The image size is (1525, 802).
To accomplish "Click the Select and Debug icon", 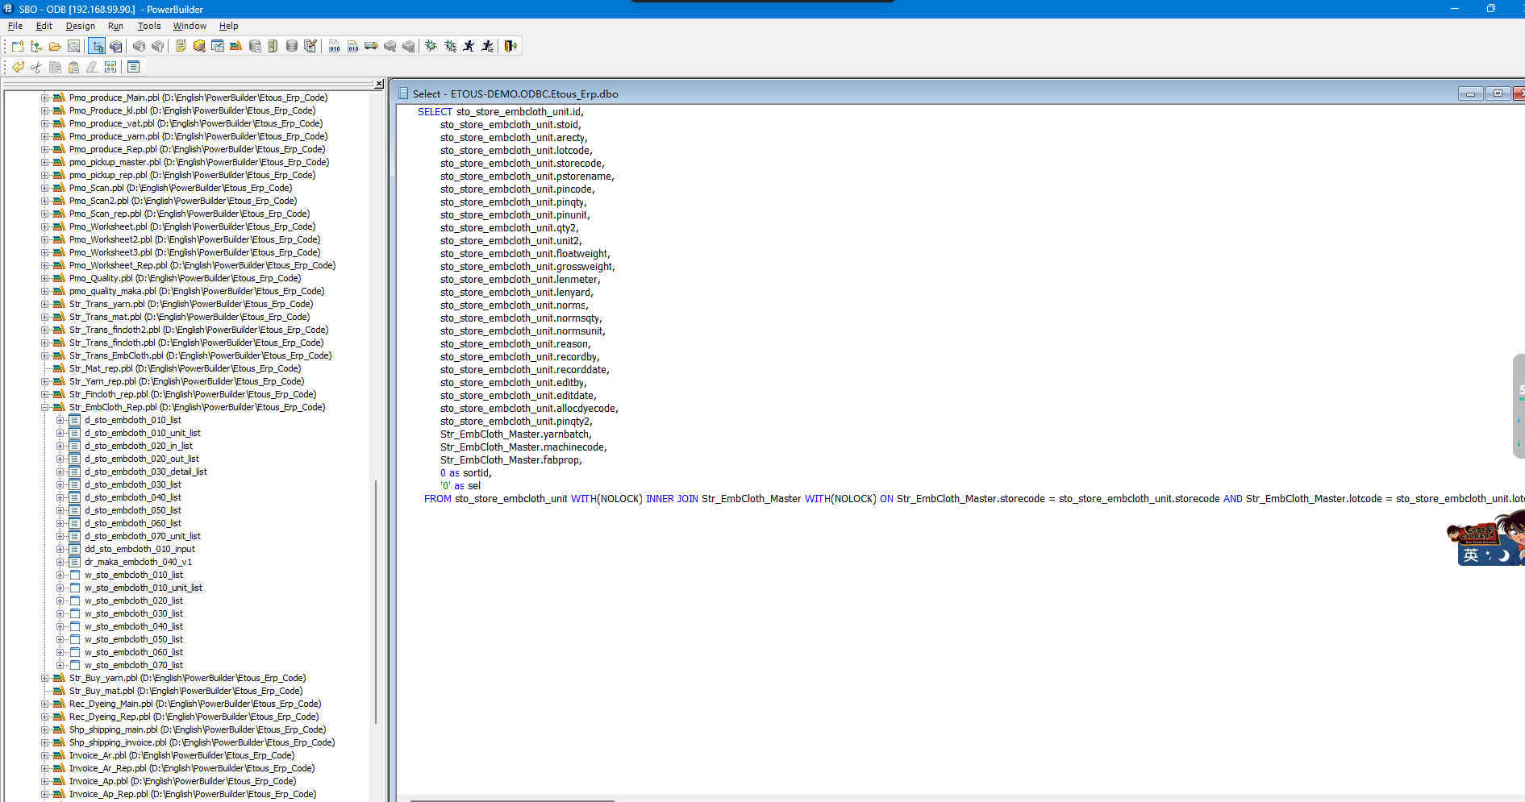I will pos(450,46).
